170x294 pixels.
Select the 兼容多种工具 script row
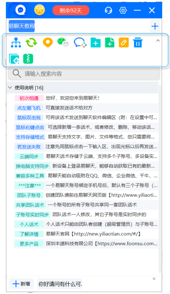pyautogui.click(x=86, y=176)
